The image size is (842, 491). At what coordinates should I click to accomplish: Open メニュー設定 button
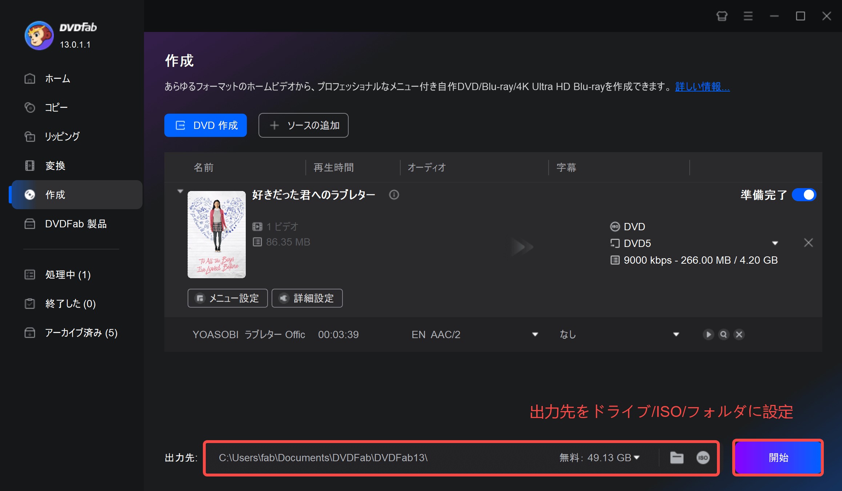coord(228,298)
